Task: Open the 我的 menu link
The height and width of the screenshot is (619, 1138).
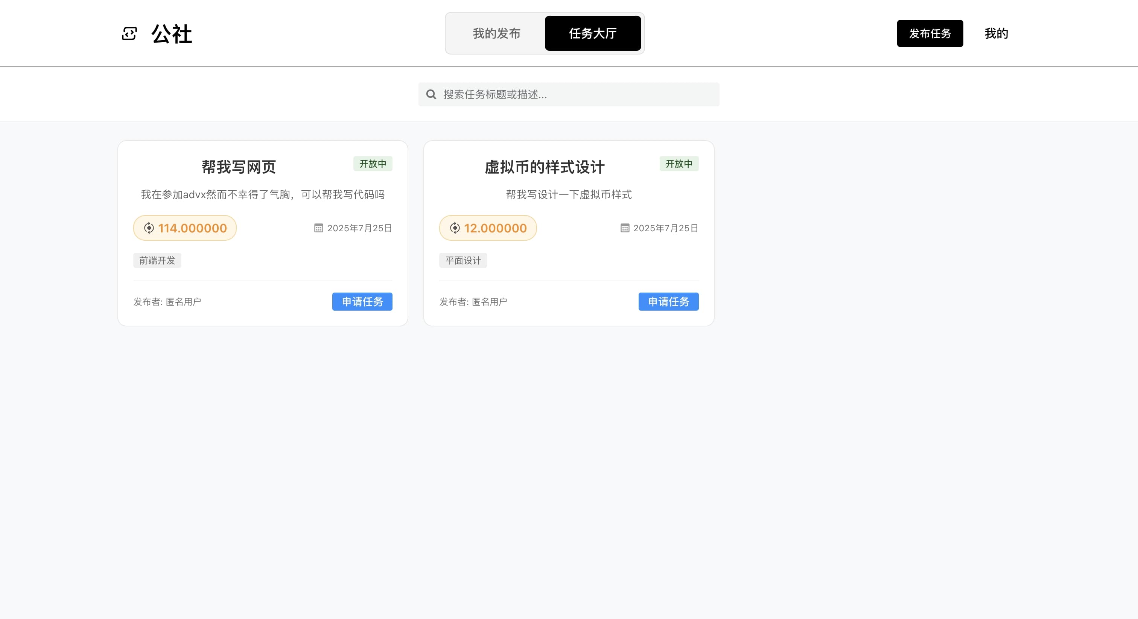Action: click(x=996, y=33)
